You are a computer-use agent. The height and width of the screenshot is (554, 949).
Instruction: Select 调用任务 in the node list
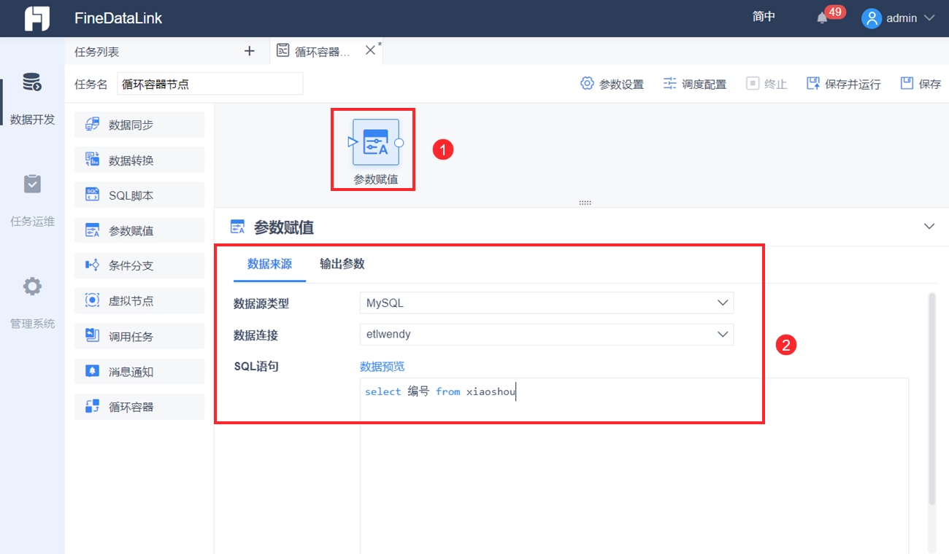139,336
